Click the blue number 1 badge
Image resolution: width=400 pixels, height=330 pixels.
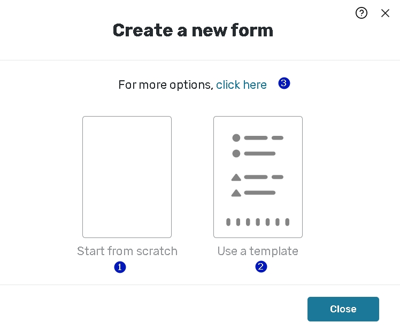click(120, 267)
